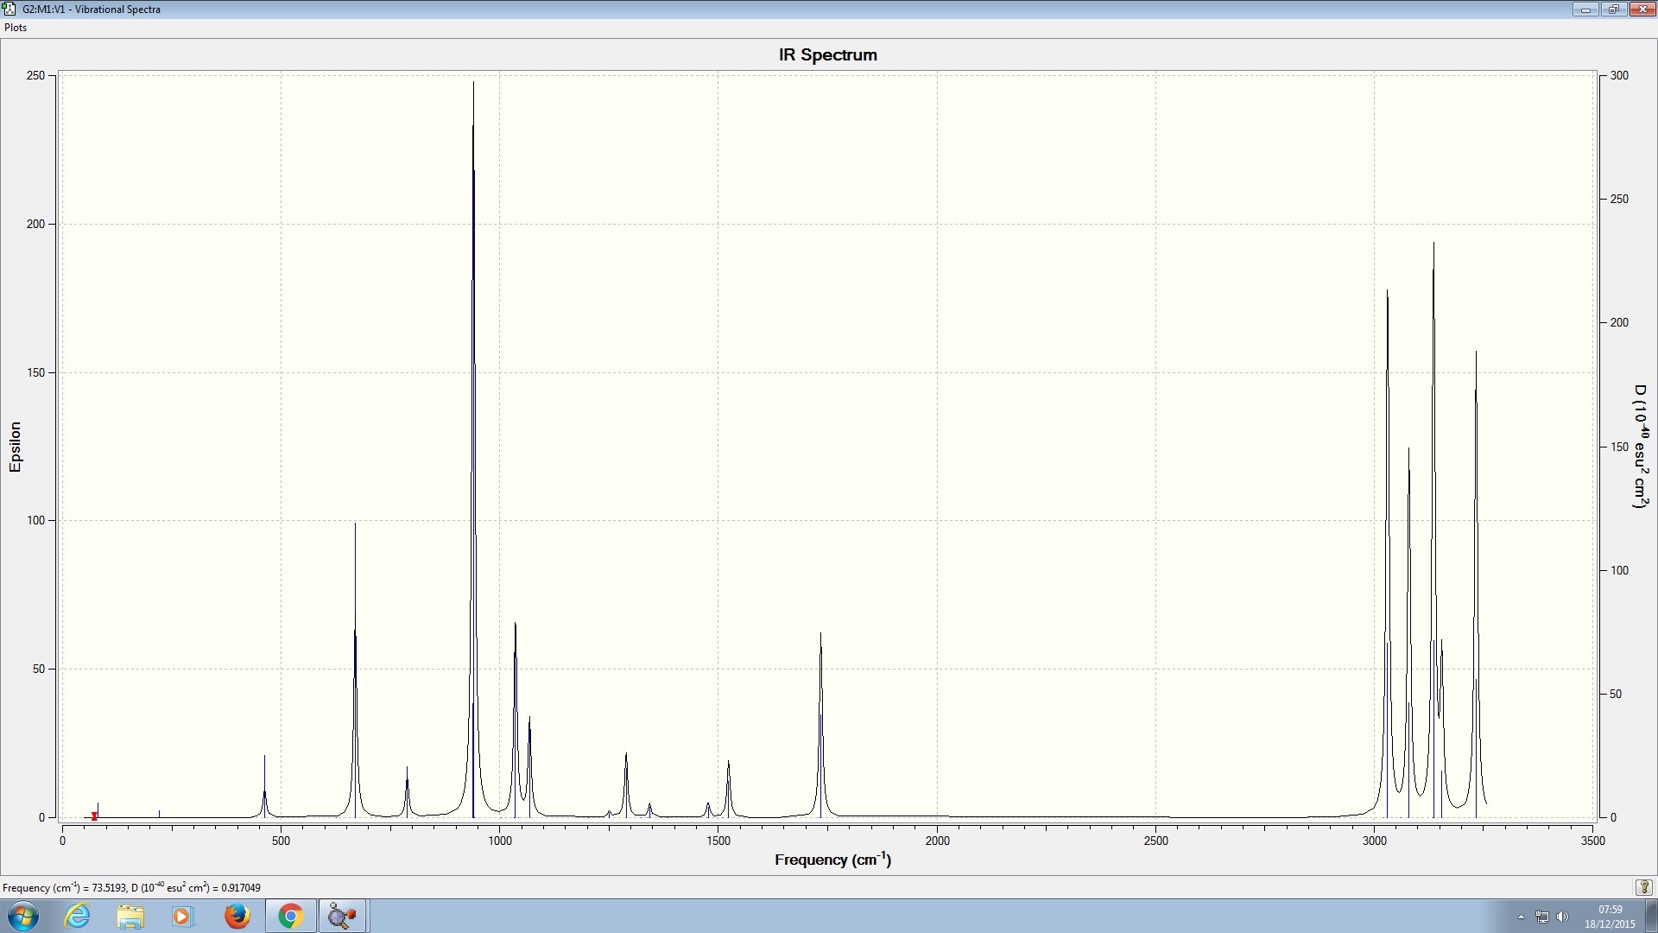This screenshot has width=1658, height=933.
Task: Minimize the Vibrational Spectra window
Action: (1585, 9)
